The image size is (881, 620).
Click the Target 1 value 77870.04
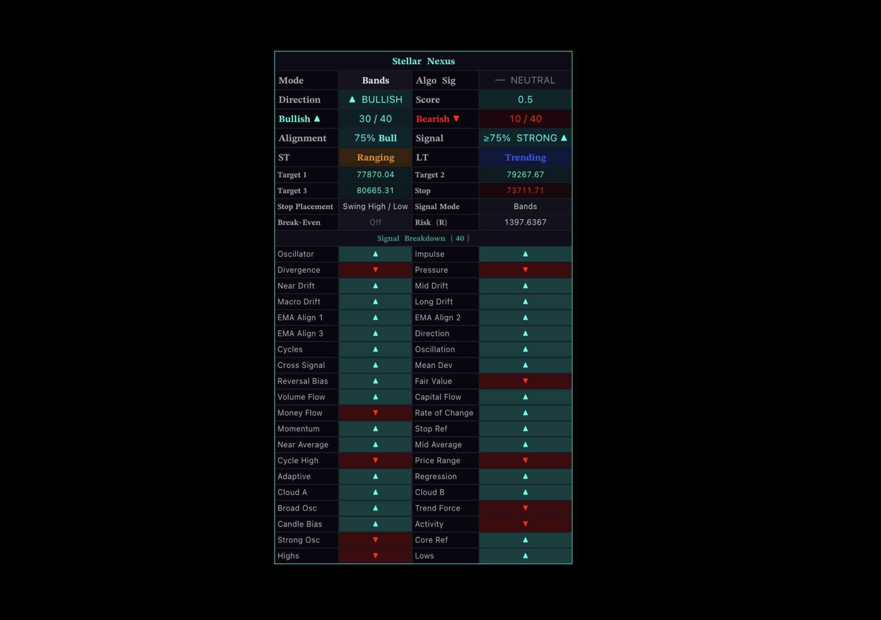(x=375, y=174)
